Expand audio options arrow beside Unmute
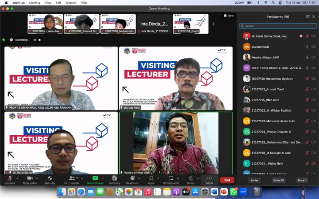 tap(17, 178)
